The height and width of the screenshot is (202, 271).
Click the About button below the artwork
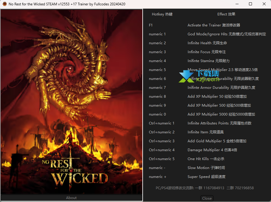pos(71,198)
